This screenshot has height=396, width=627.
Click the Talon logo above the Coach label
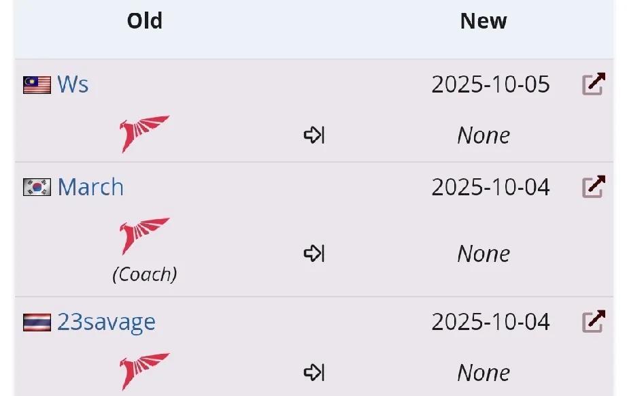pyautogui.click(x=144, y=236)
